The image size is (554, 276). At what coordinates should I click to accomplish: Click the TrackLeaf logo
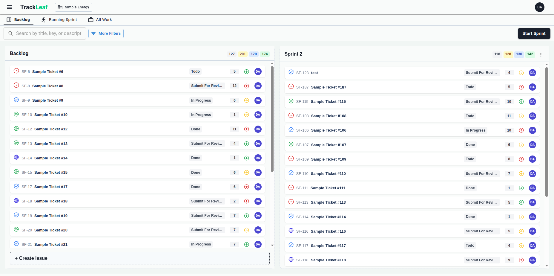click(x=34, y=7)
